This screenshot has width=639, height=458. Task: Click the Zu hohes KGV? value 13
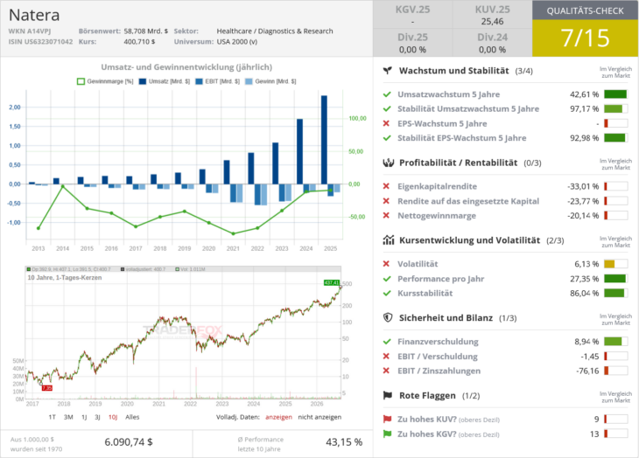tap(594, 434)
